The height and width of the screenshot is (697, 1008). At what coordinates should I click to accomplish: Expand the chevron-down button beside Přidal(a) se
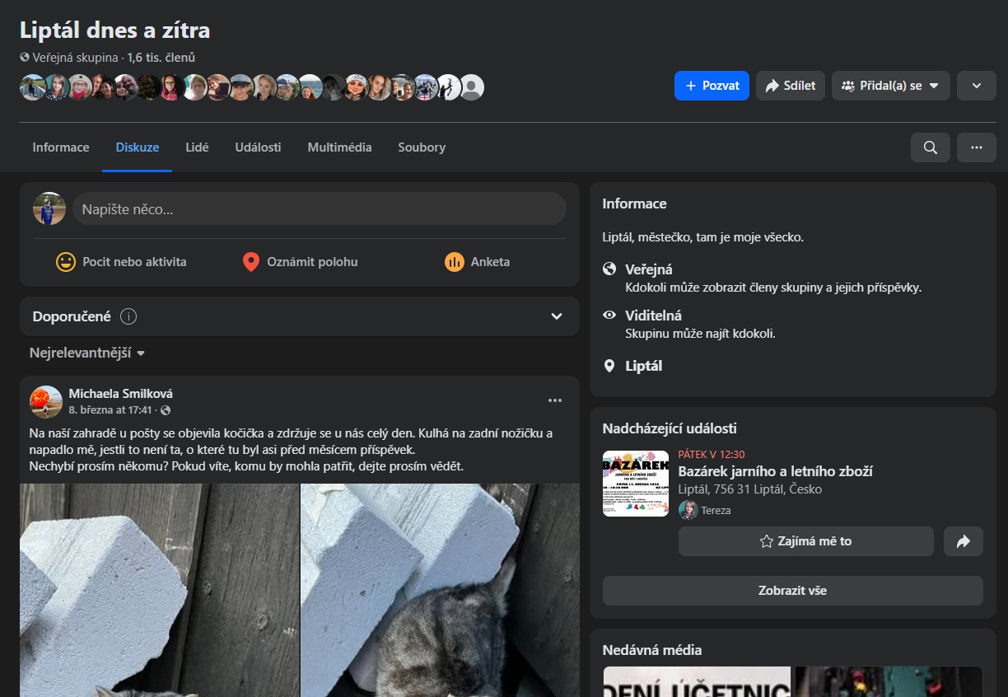pos(976,86)
